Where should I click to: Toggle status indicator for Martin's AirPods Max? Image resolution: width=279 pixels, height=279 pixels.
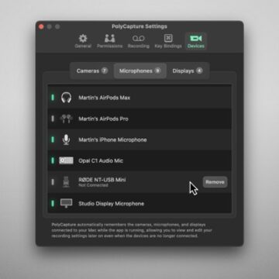point(53,98)
